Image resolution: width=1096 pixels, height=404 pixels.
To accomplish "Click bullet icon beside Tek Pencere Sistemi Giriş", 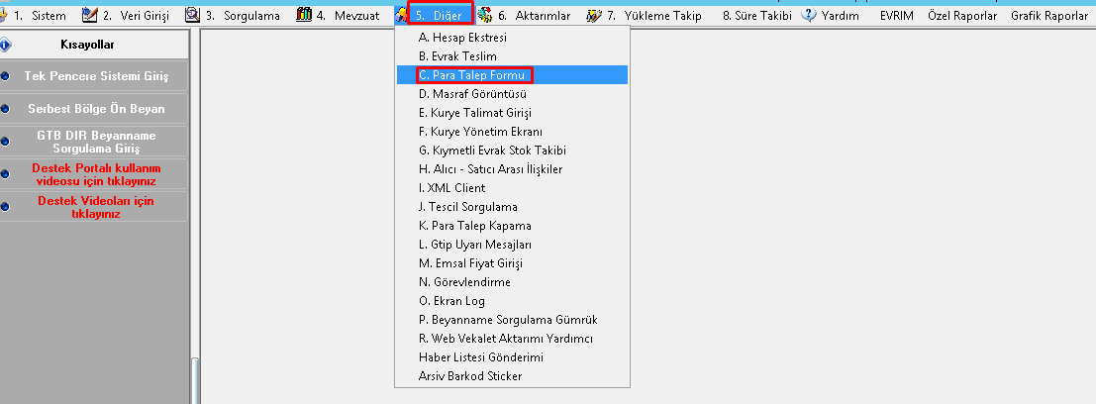I will click(x=6, y=76).
